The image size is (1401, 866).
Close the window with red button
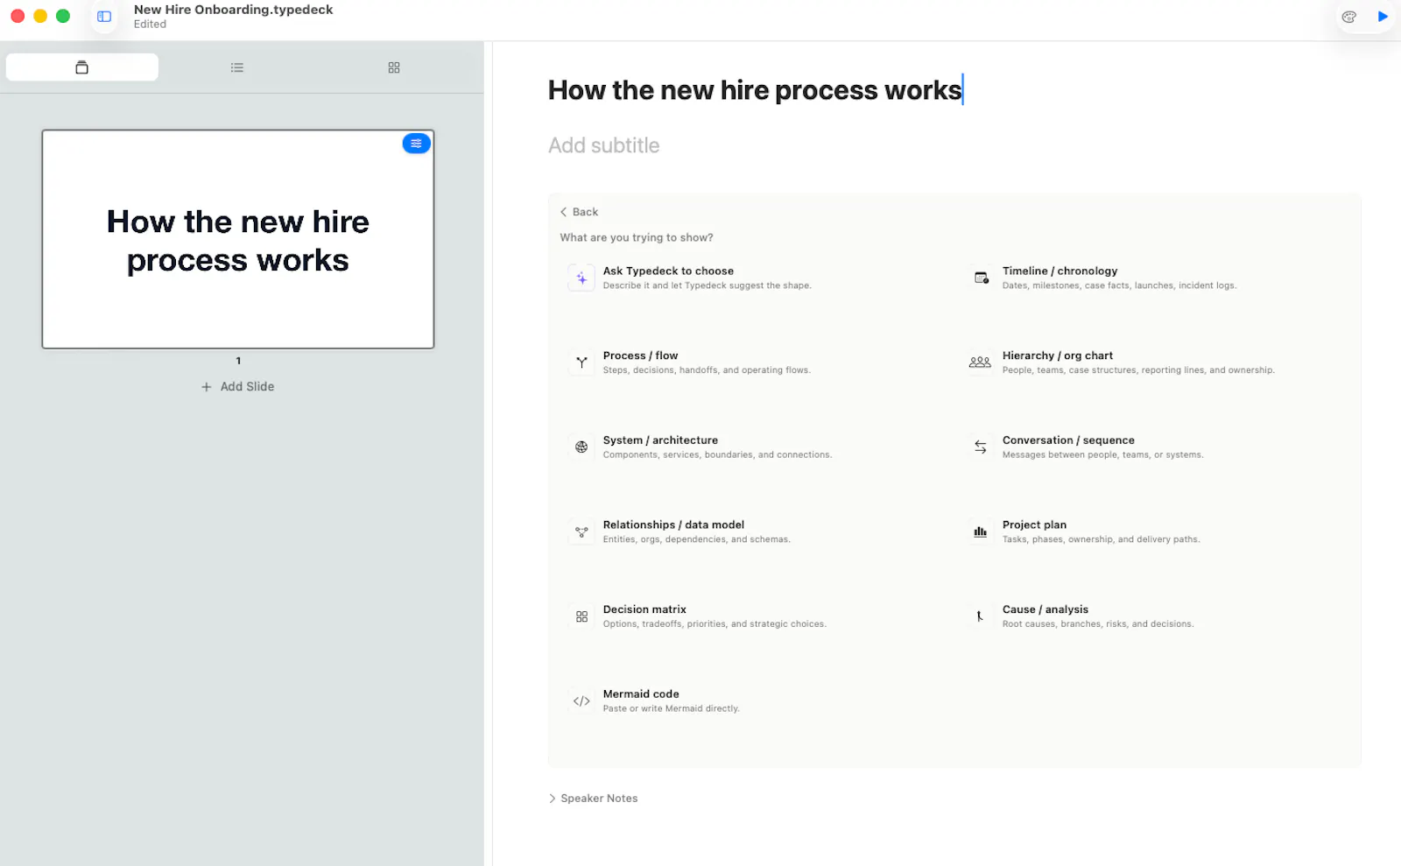18,16
